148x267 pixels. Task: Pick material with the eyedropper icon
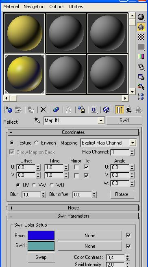(x=37, y=120)
